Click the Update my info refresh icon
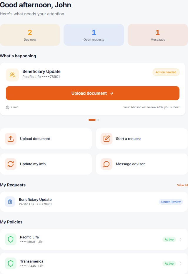The height and width of the screenshot is (274, 188). (x=11, y=164)
